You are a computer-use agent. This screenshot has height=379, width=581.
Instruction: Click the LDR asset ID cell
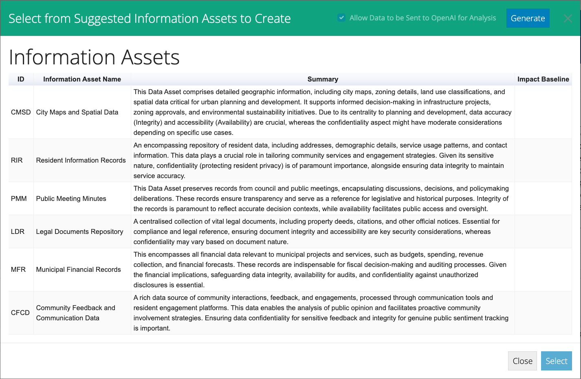coord(18,231)
